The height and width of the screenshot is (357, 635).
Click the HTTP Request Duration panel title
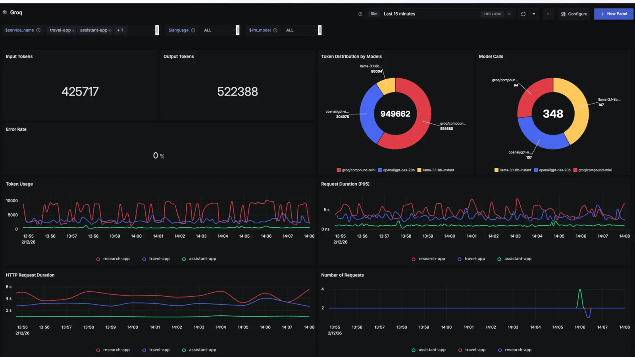tap(30, 275)
